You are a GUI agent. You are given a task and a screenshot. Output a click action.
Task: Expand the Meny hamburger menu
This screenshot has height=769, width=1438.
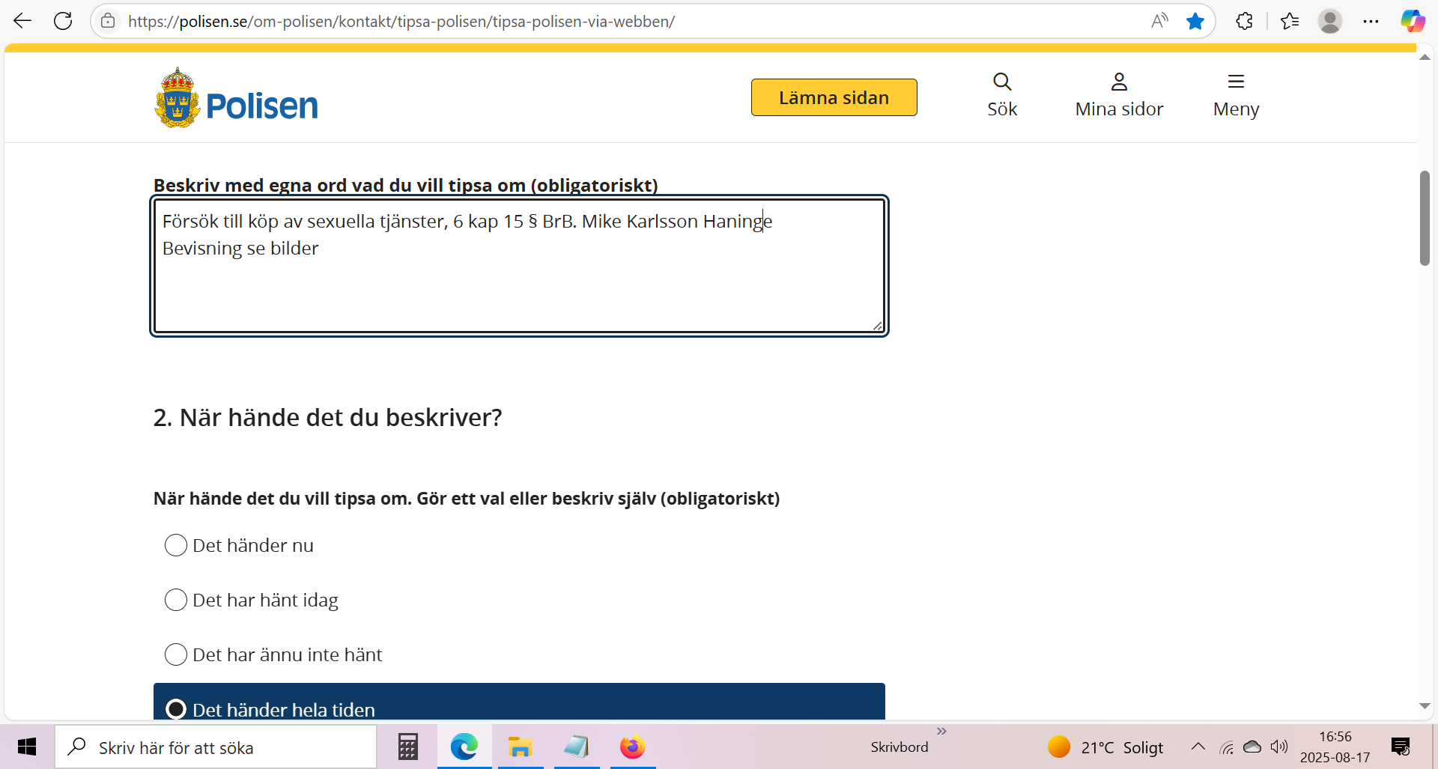coord(1235,95)
